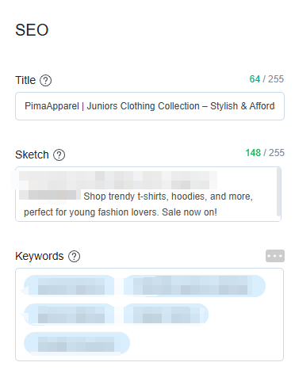The width and height of the screenshot is (295, 370).
Task: Click the Sketch counter showing 148 / 255
Action: 265,153
